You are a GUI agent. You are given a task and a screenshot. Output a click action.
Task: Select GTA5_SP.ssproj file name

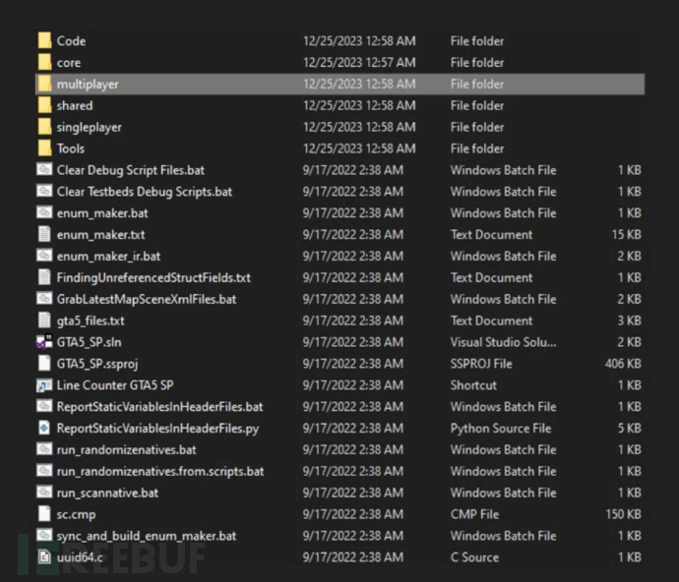point(101,364)
